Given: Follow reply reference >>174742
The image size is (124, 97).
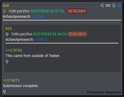Looking at the screenshot, I should 14,50.
